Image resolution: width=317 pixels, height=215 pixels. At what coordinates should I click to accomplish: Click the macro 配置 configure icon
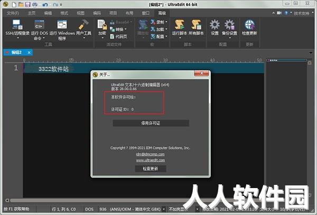153,36
